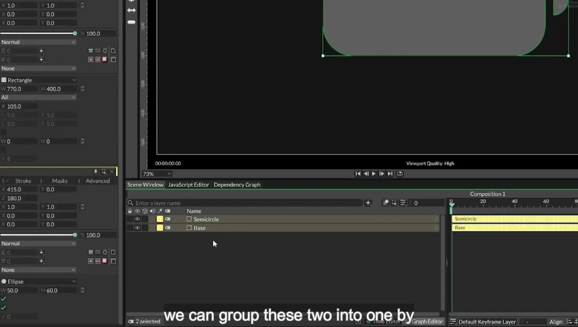Image resolution: width=578 pixels, height=327 pixels.
Task: Toggle proportion link beside Rectangle H 400.0
Action: point(82,89)
